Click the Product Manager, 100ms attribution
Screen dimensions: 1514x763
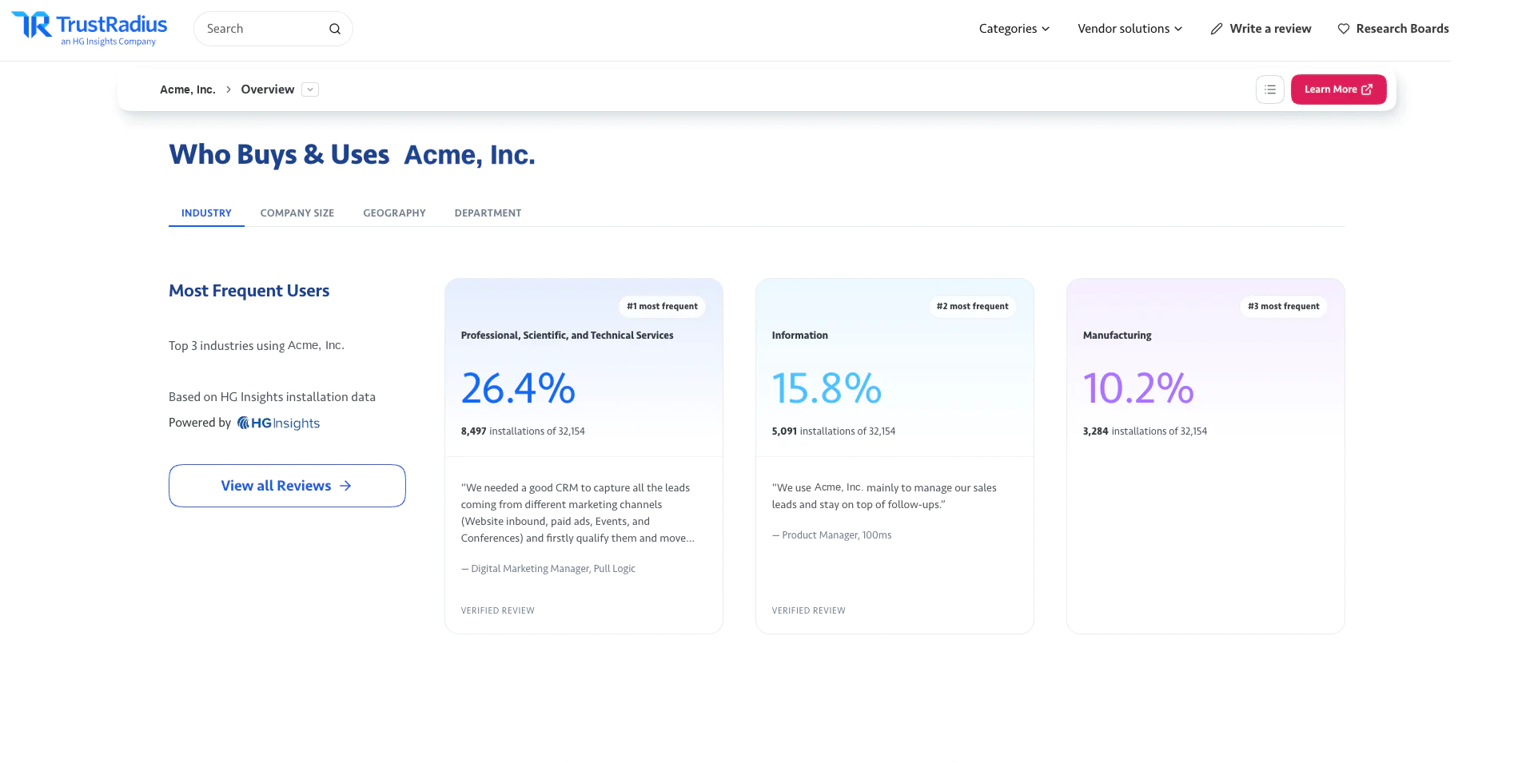[831, 535]
